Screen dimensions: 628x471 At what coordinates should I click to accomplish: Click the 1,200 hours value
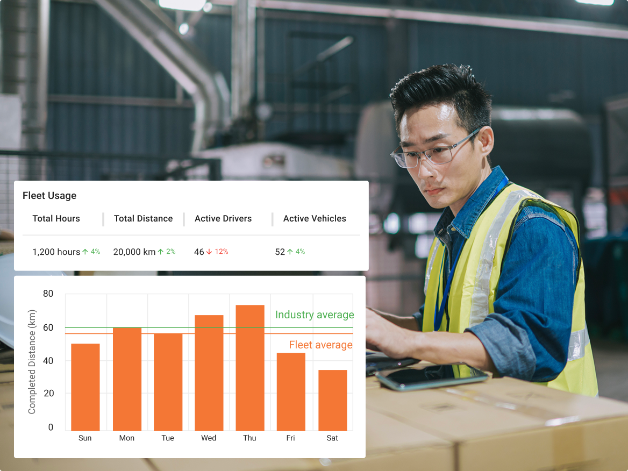(56, 252)
